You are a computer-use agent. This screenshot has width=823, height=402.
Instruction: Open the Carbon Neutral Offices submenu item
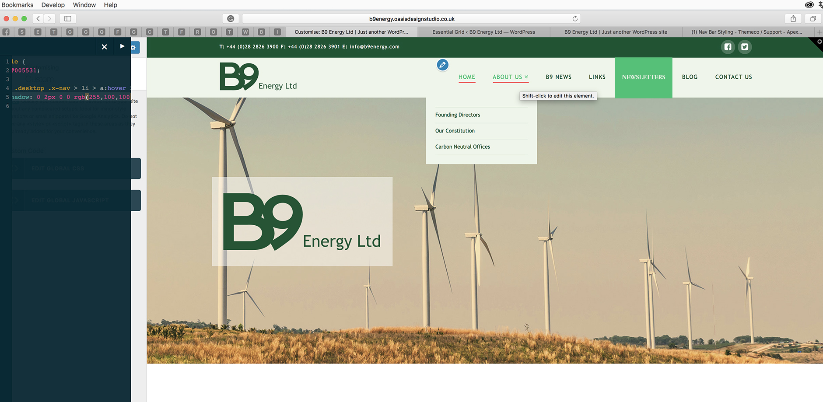(462, 147)
